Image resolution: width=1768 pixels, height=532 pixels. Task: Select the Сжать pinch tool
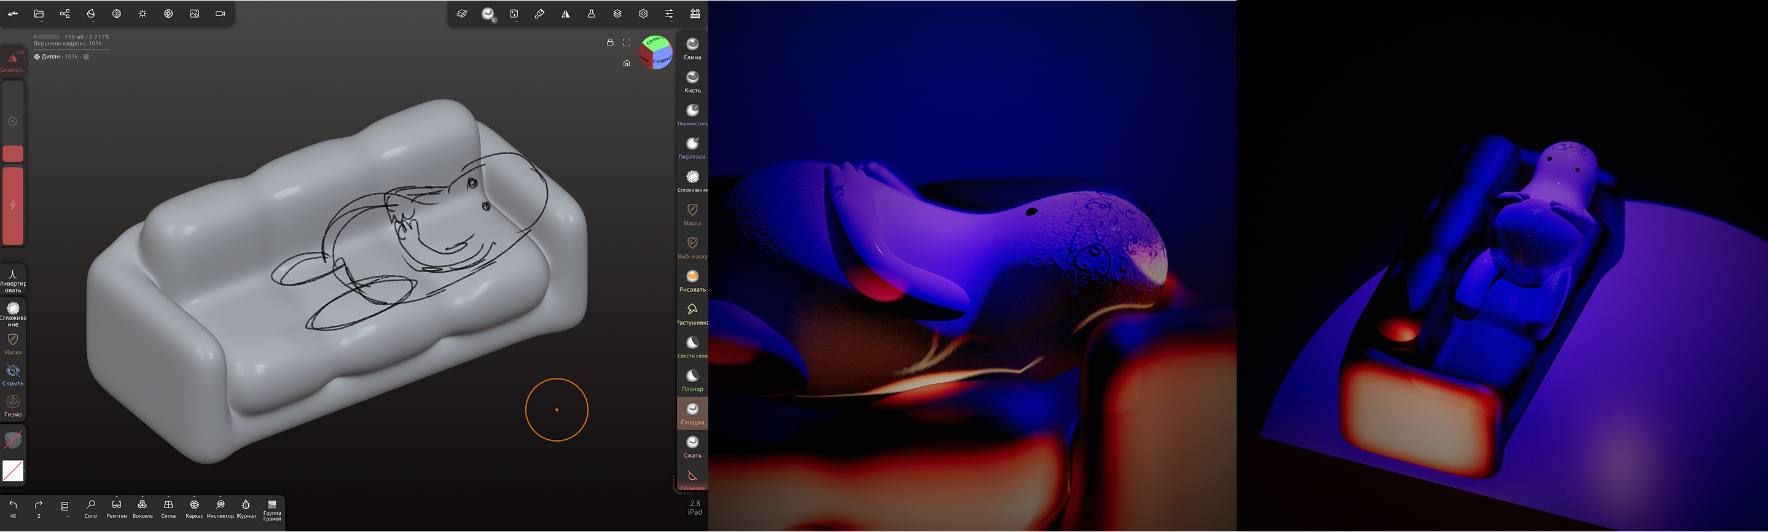[x=692, y=447]
